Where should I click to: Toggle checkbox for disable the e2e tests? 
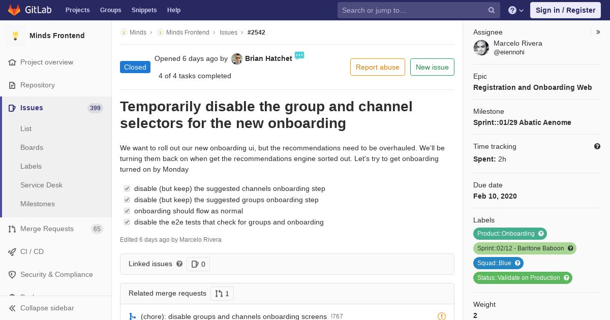[x=127, y=222]
